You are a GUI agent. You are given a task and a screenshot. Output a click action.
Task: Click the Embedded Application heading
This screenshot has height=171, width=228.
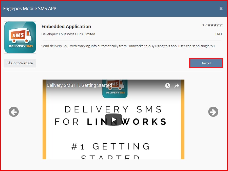point(66,26)
